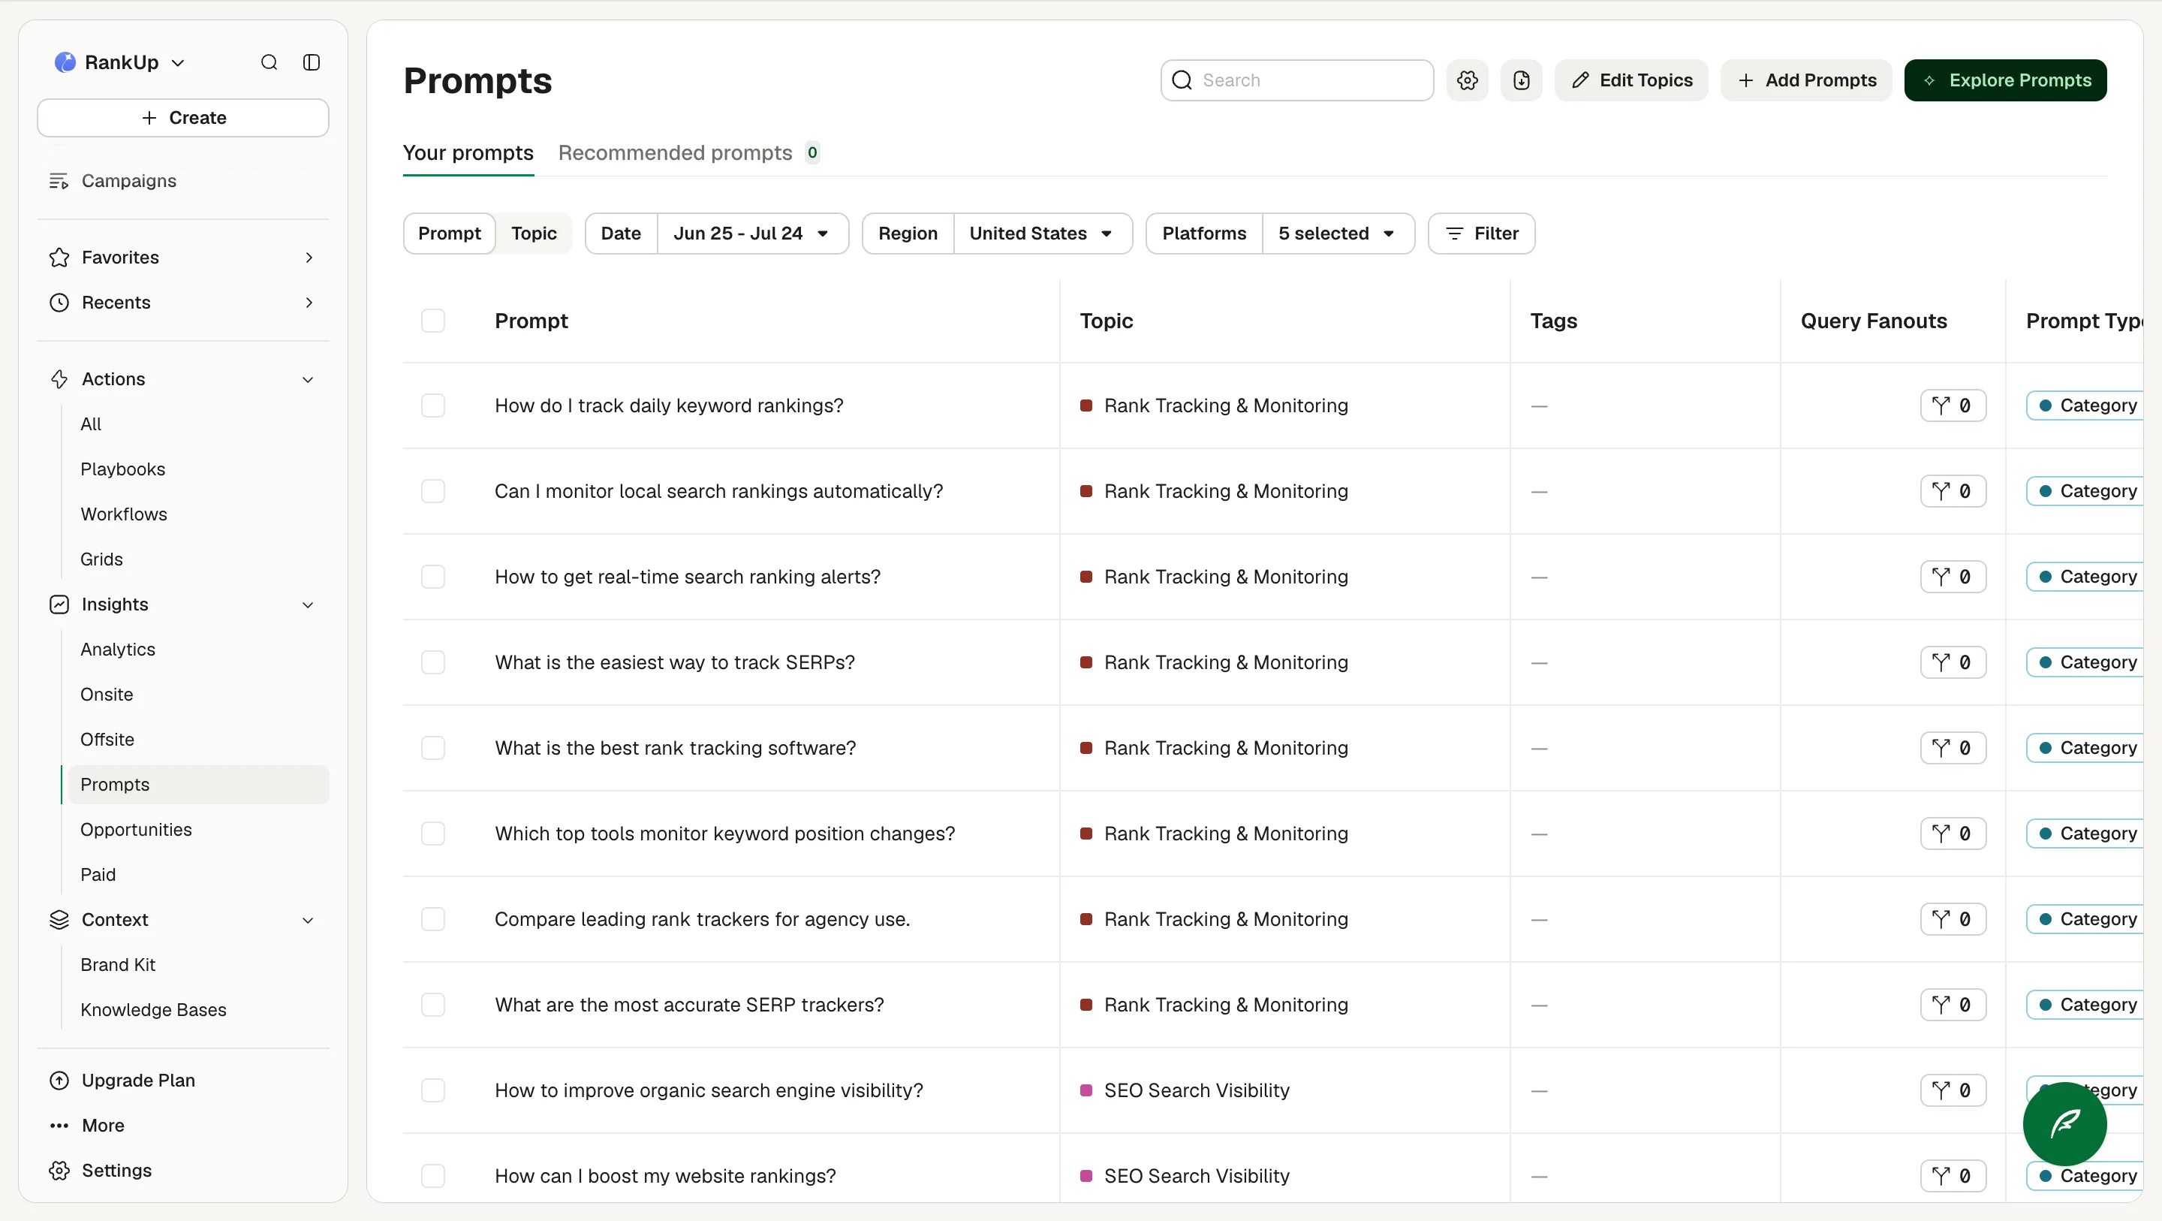Image resolution: width=2162 pixels, height=1221 pixels.
Task: Open the 5 selected platforms dropdown
Action: (x=1337, y=234)
